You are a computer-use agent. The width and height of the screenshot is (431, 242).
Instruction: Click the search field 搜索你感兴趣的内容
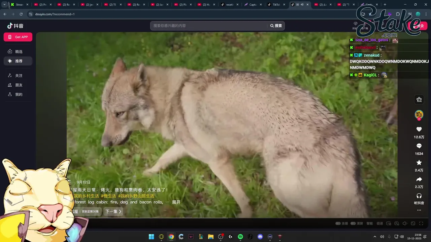[209, 26]
